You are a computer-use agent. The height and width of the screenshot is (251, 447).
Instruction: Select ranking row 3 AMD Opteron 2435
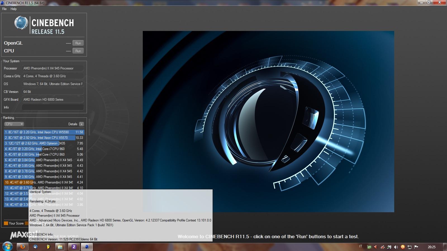[44, 143]
